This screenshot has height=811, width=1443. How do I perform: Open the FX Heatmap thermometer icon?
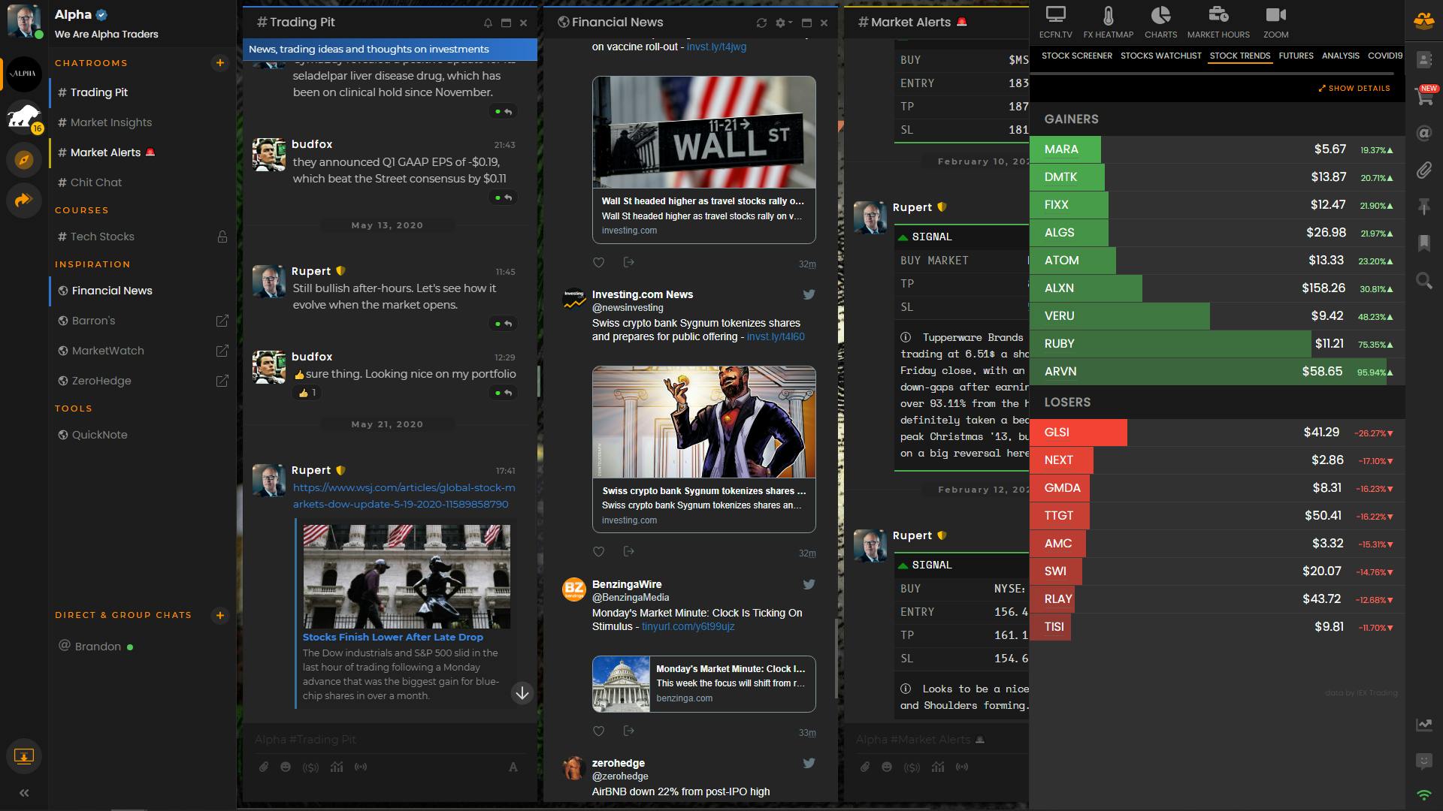point(1108,15)
